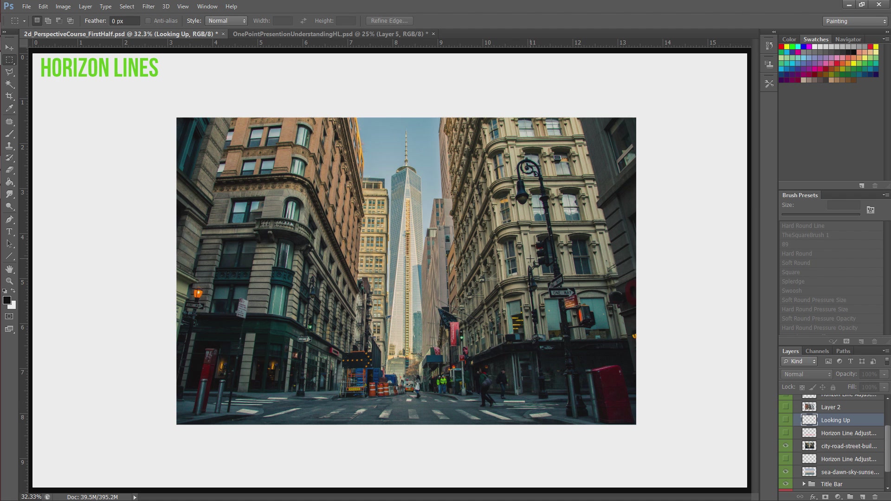Hide the Title Bar group
The width and height of the screenshot is (891, 501).
click(786, 484)
